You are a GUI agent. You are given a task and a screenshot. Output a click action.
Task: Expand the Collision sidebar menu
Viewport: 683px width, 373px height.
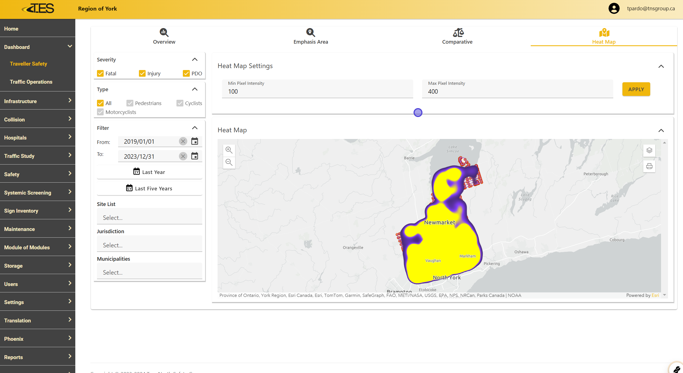click(38, 119)
